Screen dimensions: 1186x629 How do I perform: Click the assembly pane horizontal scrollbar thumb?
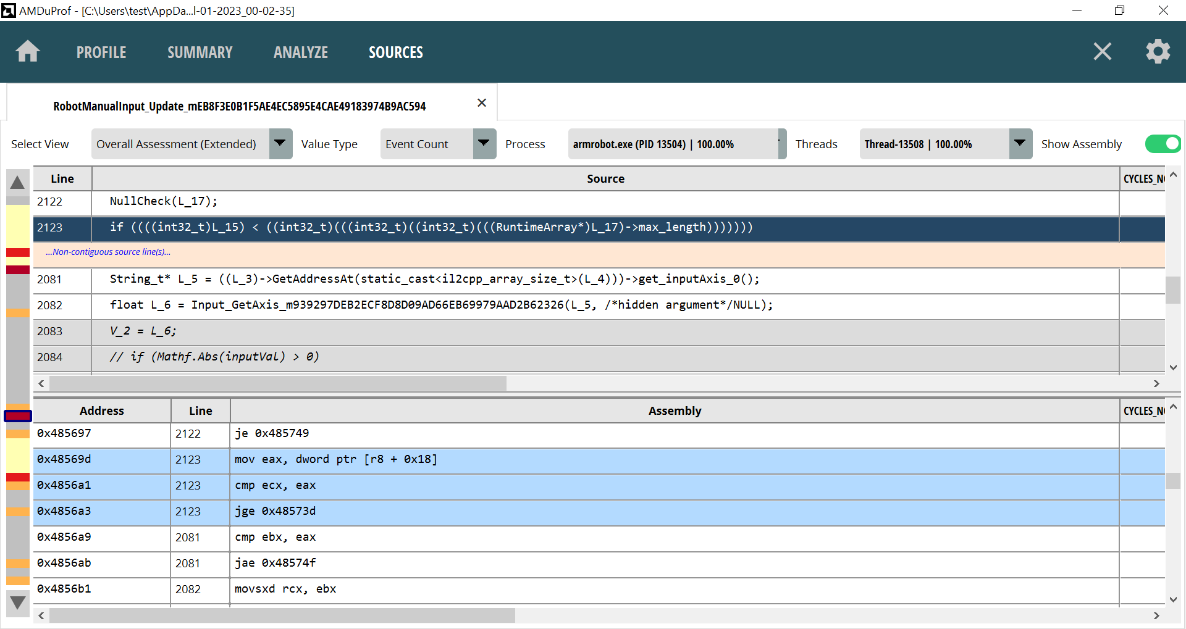pyautogui.click(x=282, y=615)
